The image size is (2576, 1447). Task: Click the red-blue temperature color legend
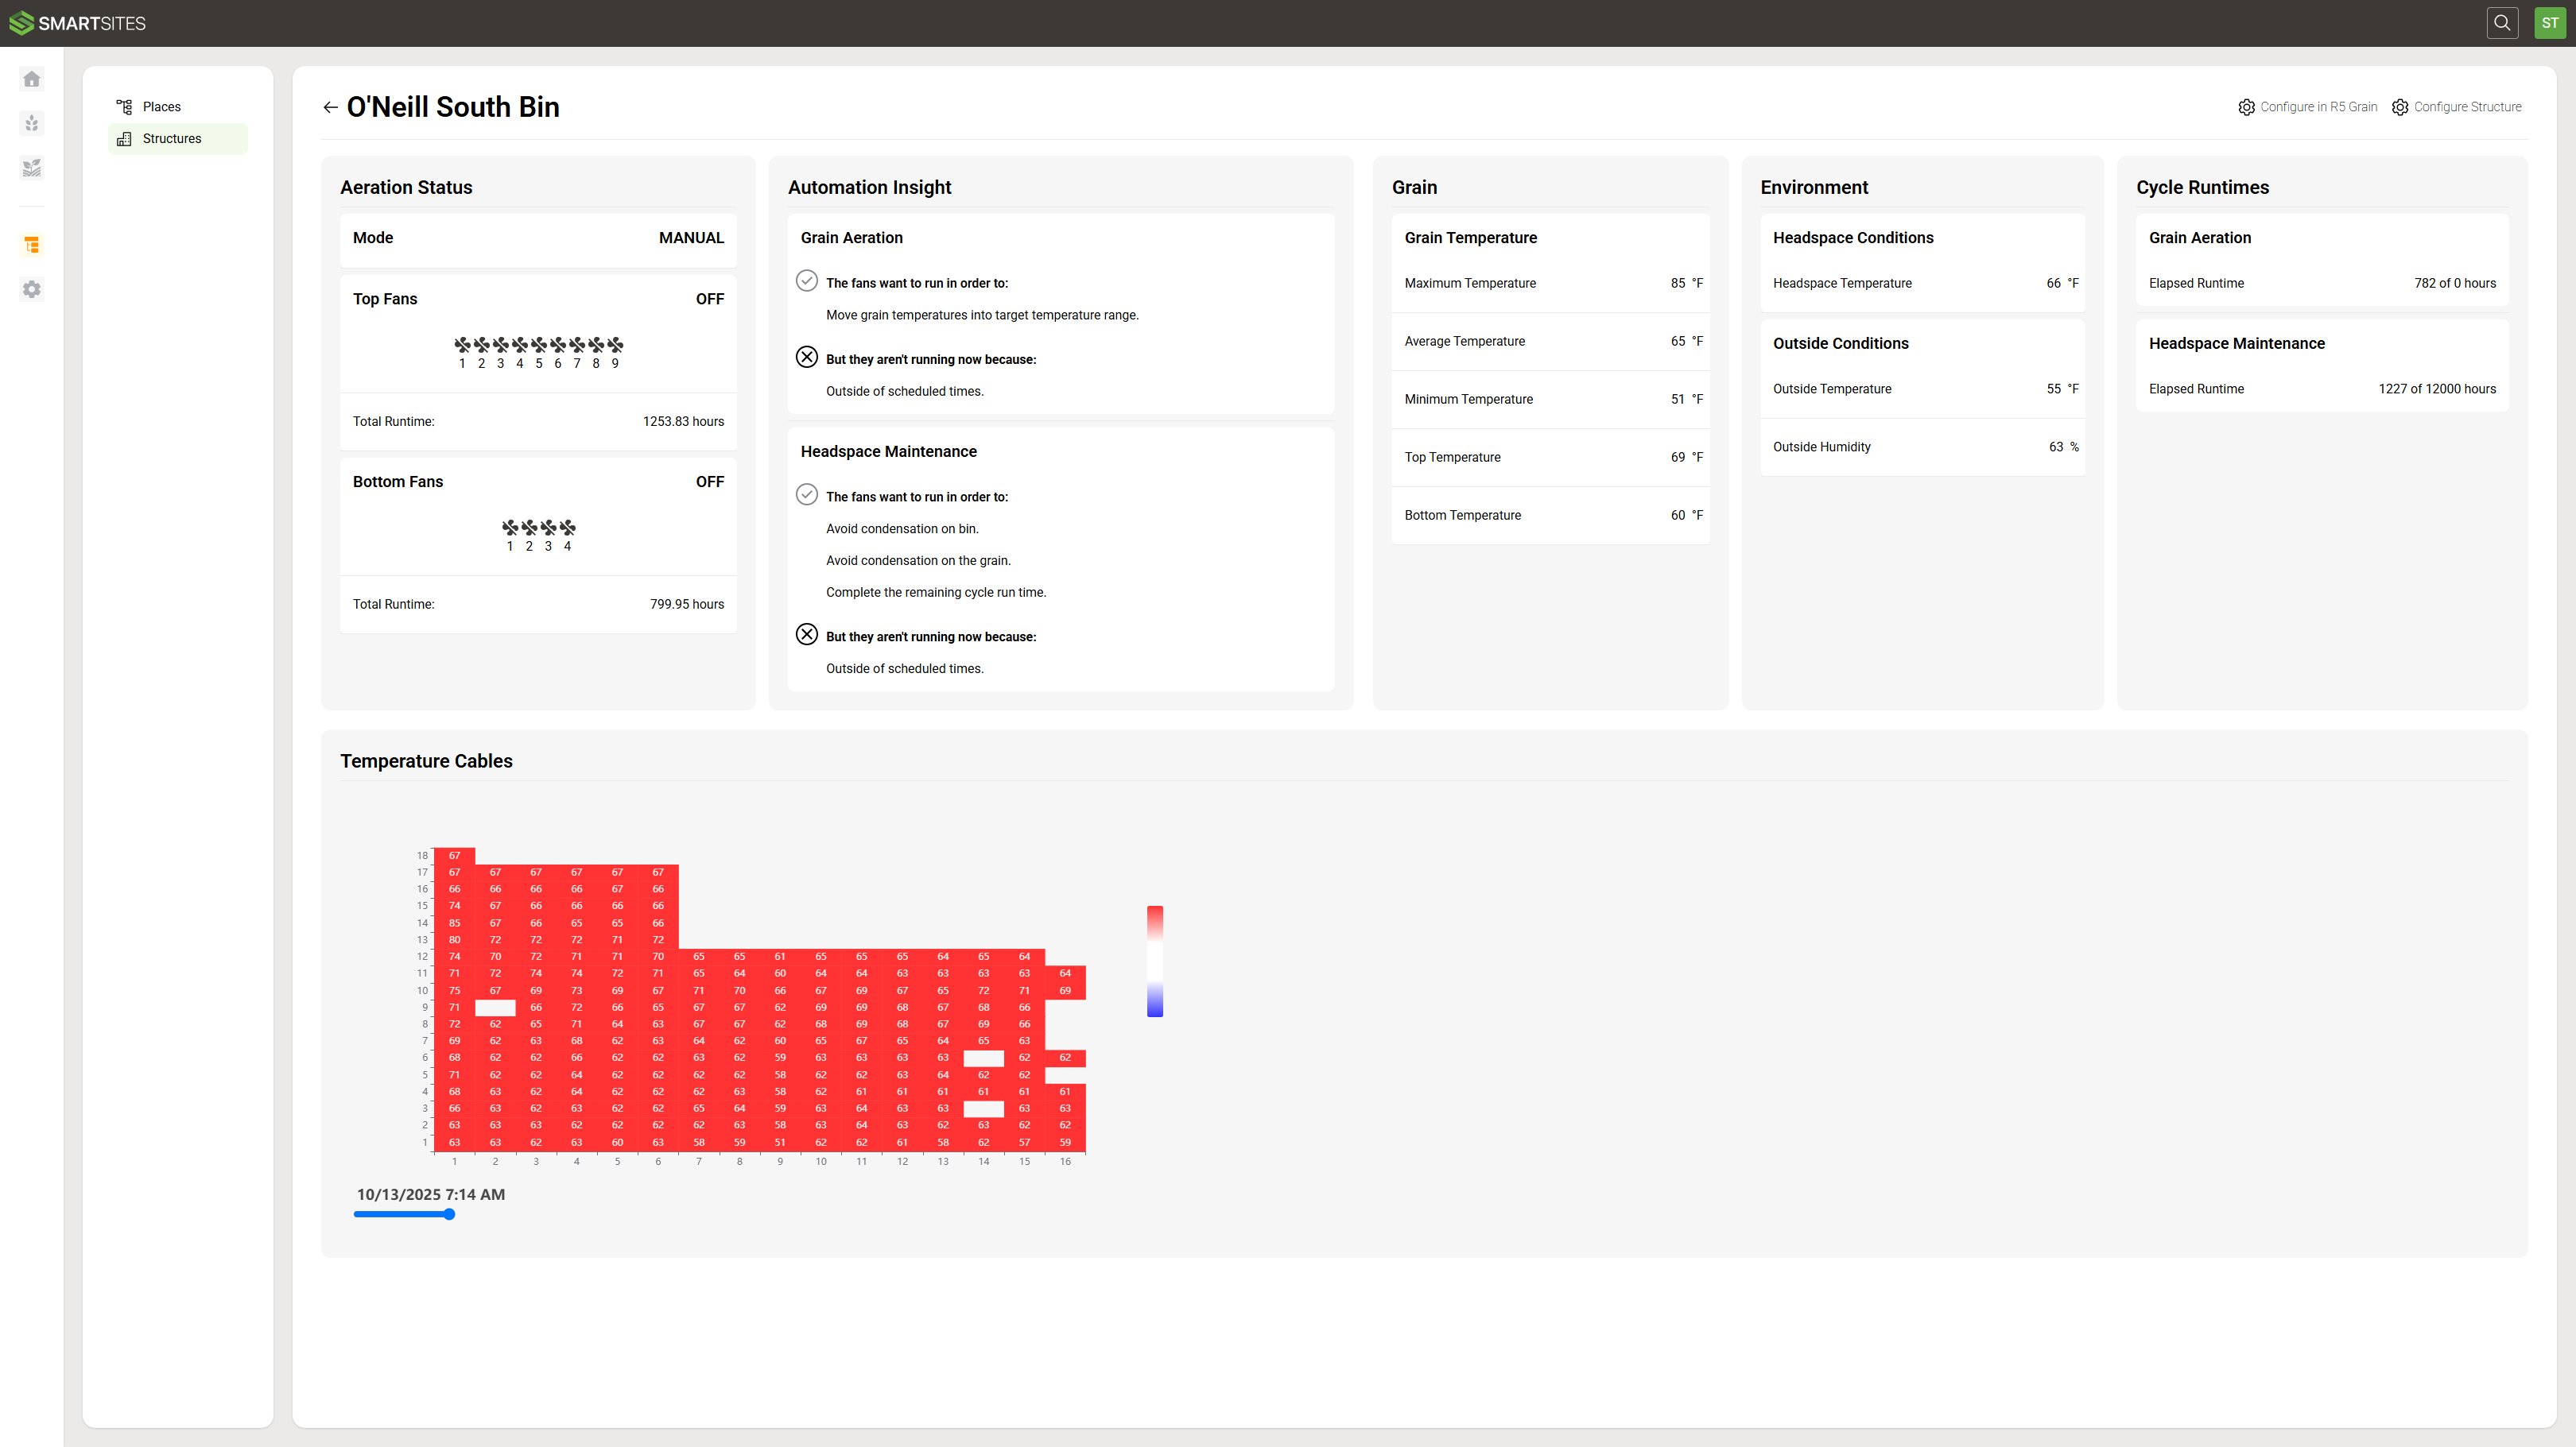pyautogui.click(x=1155, y=961)
